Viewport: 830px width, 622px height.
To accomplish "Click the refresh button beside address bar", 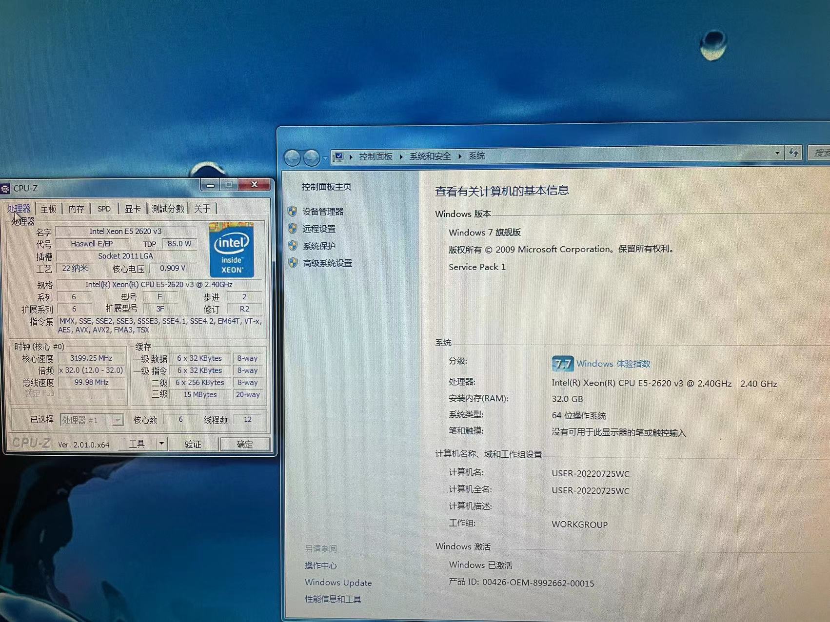I will tap(793, 153).
